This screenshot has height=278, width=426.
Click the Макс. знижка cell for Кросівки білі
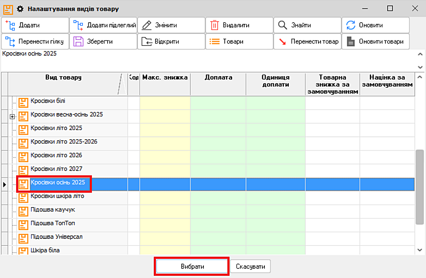coord(165,101)
